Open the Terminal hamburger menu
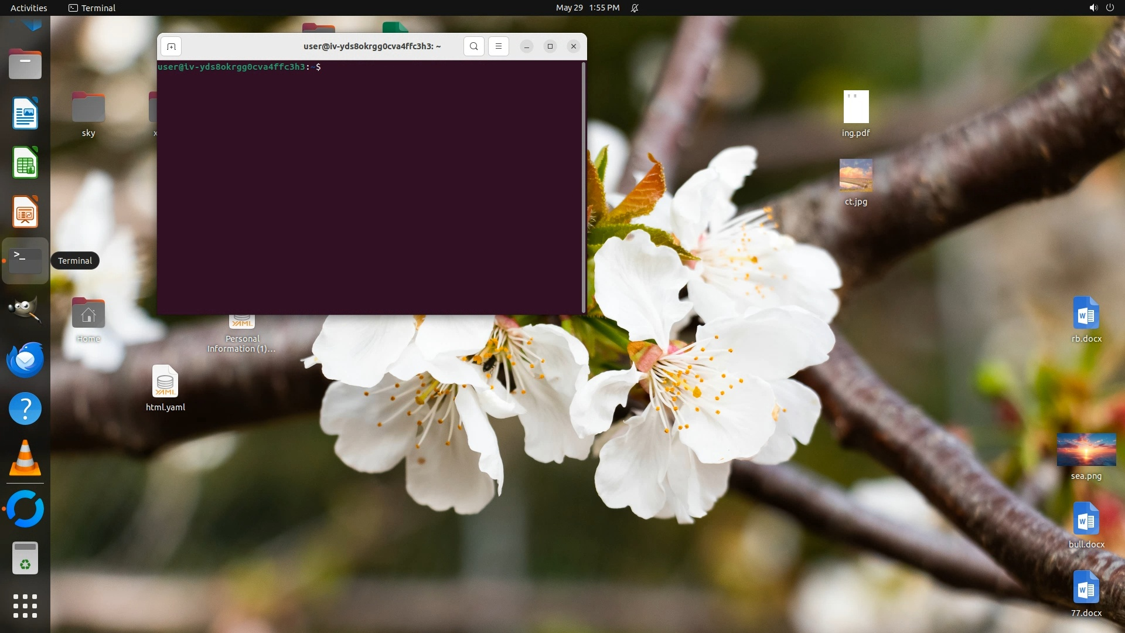The image size is (1125, 633). 499,46
